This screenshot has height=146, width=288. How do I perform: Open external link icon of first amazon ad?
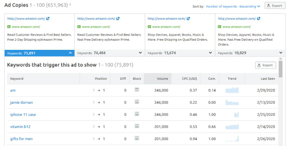point(48,18)
